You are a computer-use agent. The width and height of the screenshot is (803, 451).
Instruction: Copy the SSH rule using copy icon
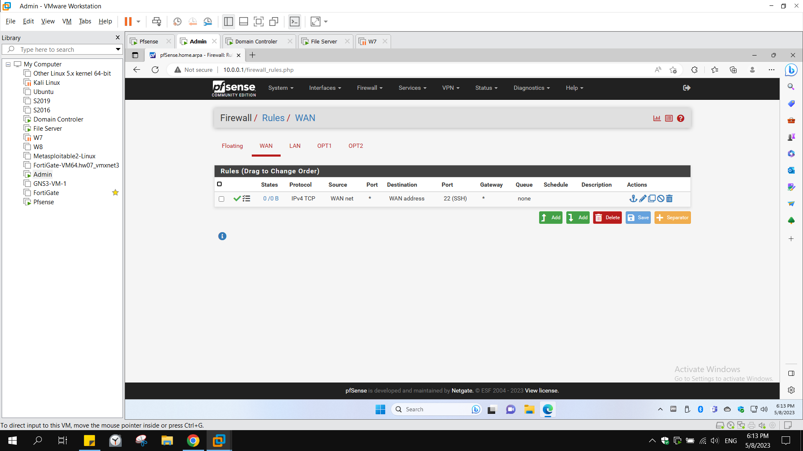pos(652,199)
